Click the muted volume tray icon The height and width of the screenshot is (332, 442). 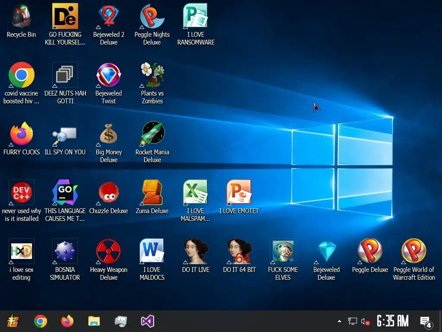[365, 322]
